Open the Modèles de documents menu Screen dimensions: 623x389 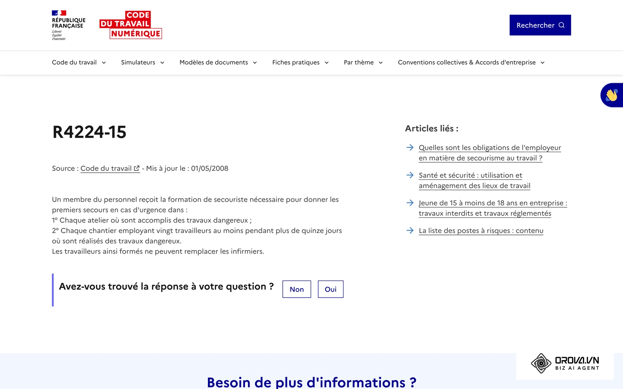tap(218, 62)
